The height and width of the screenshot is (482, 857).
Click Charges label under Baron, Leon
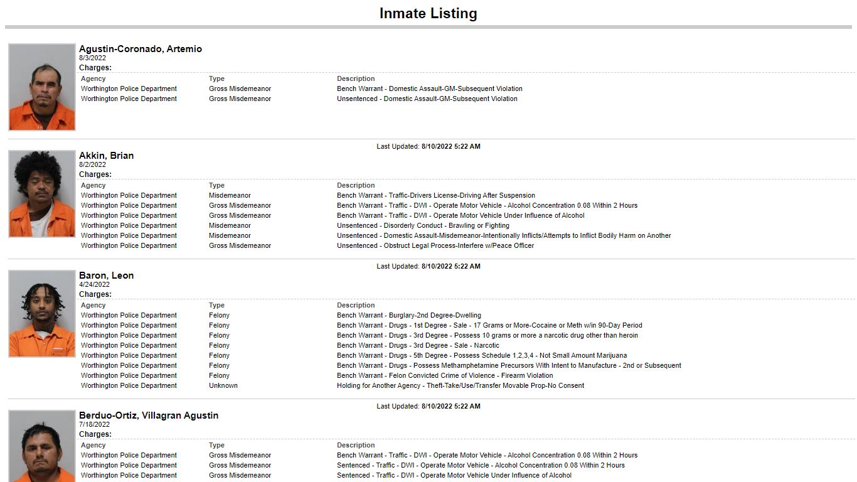[95, 294]
